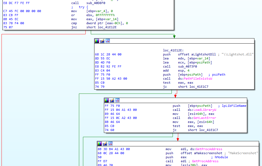Click opcode bytes FF 15 50 A2 43 00
The height and width of the screenshot is (166, 262).
[x=111, y=79]
